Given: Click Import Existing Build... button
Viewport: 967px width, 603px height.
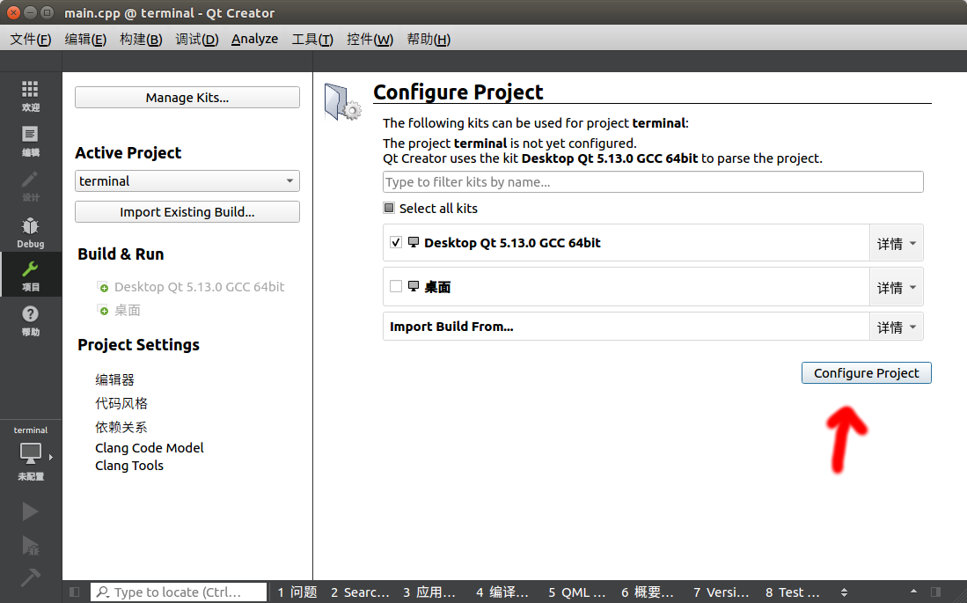Looking at the screenshot, I should (187, 211).
